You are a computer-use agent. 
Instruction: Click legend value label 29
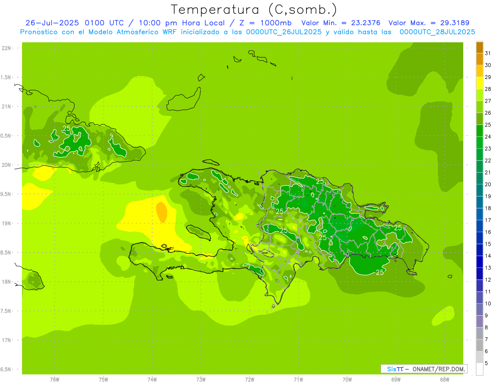click(488, 77)
